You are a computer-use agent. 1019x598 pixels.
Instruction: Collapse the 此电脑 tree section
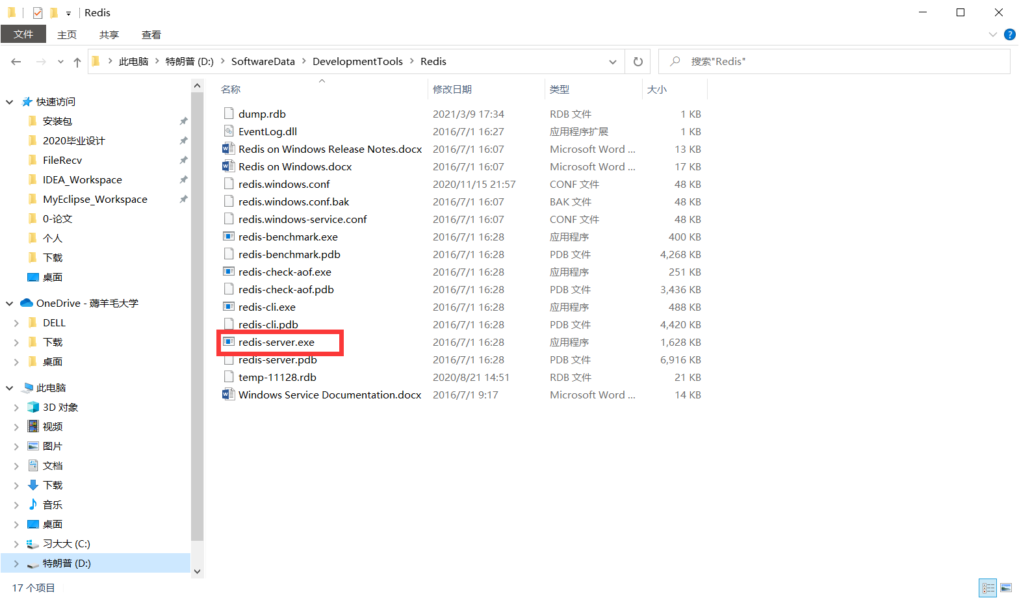tap(10, 388)
